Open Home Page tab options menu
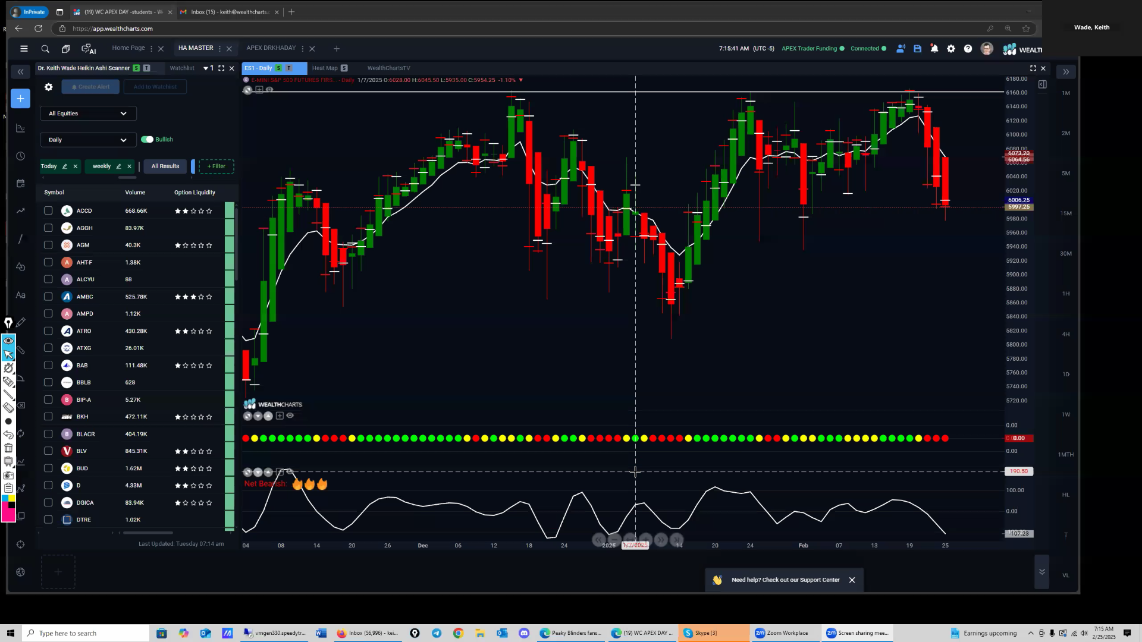The image size is (1142, 642). point(152,49)
